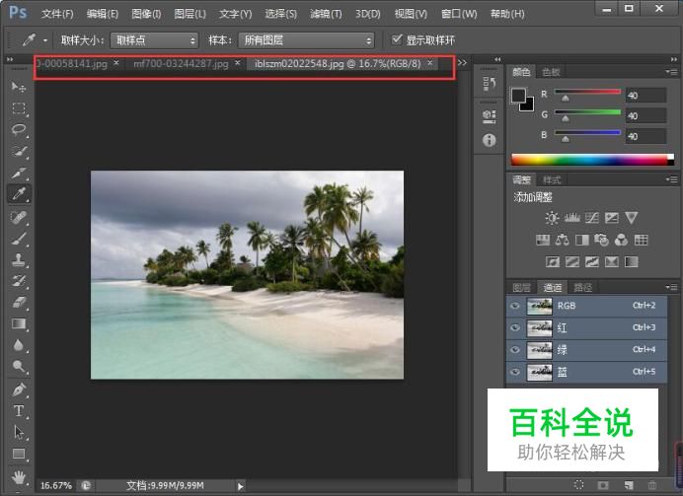Viewport: 683px width, 496px height.
Task: Click the Brightness/Contrast adjustment icon
Action: (552, 217)
